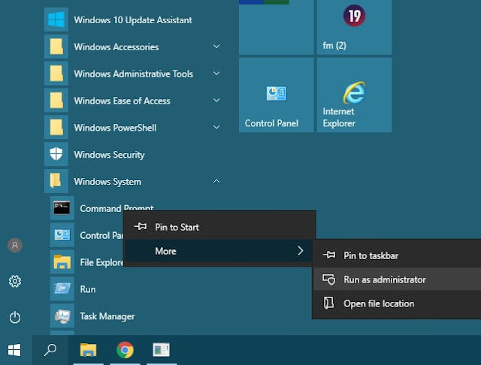This screenshot has height=365, width=481.
Task: Click the Task Manager label
Action: pos(107,316)
